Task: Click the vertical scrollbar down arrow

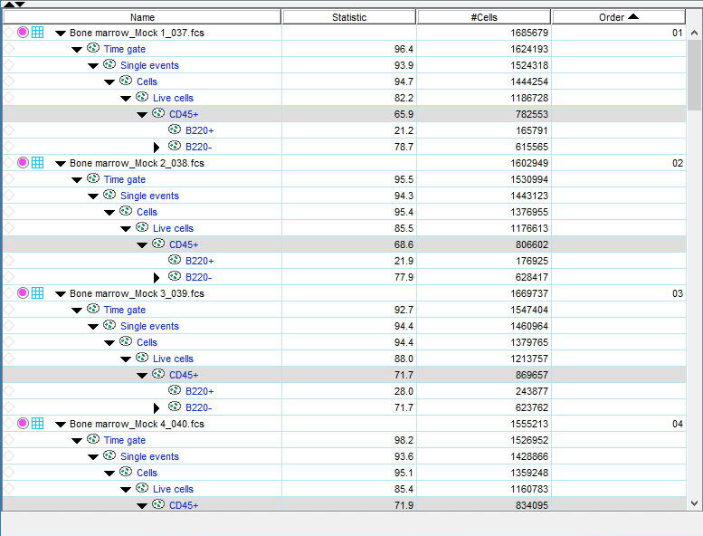Action: tap(694, 503)
